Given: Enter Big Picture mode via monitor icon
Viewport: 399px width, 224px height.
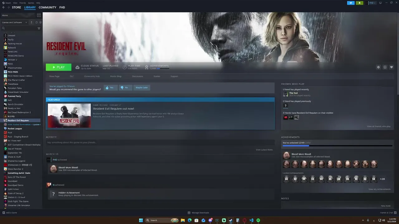Looking at the screenshot, I should 380,3.
